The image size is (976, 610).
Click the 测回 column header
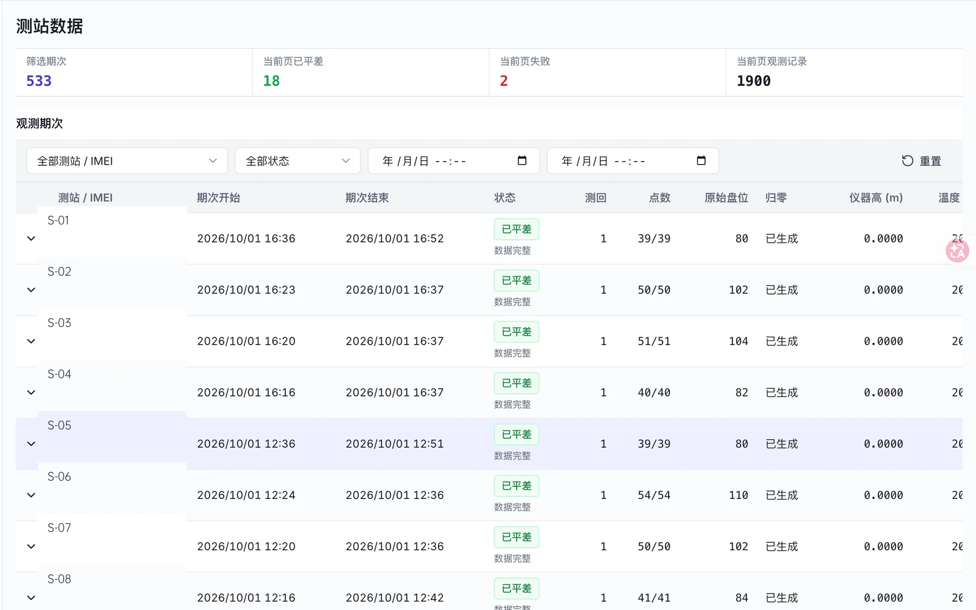point(595,198)
